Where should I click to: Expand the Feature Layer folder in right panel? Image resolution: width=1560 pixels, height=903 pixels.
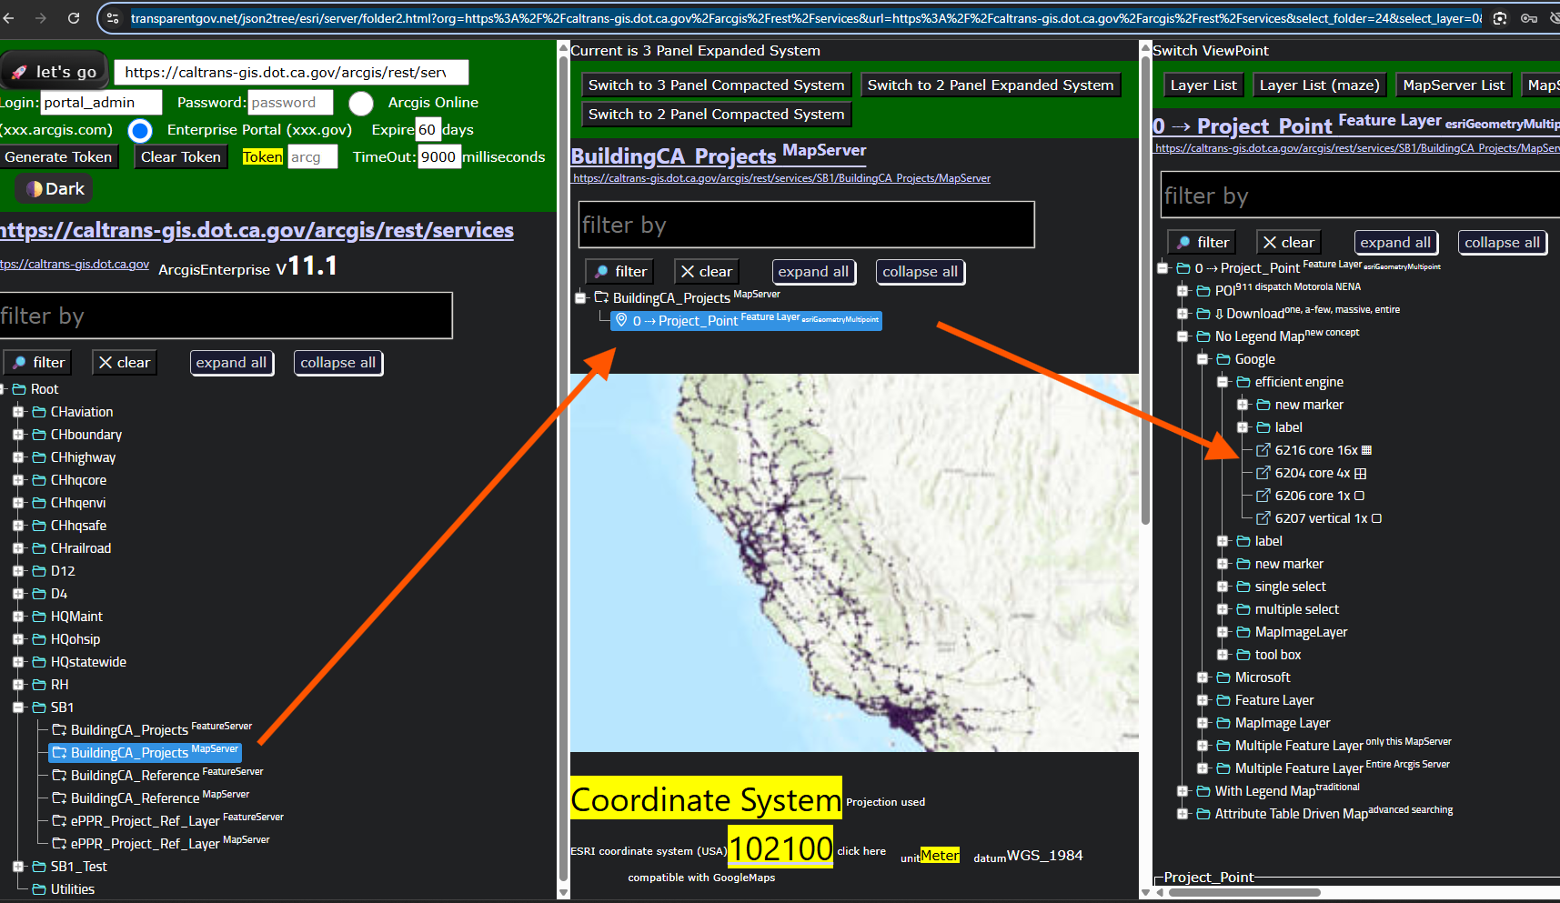[x=1203, y=700]
